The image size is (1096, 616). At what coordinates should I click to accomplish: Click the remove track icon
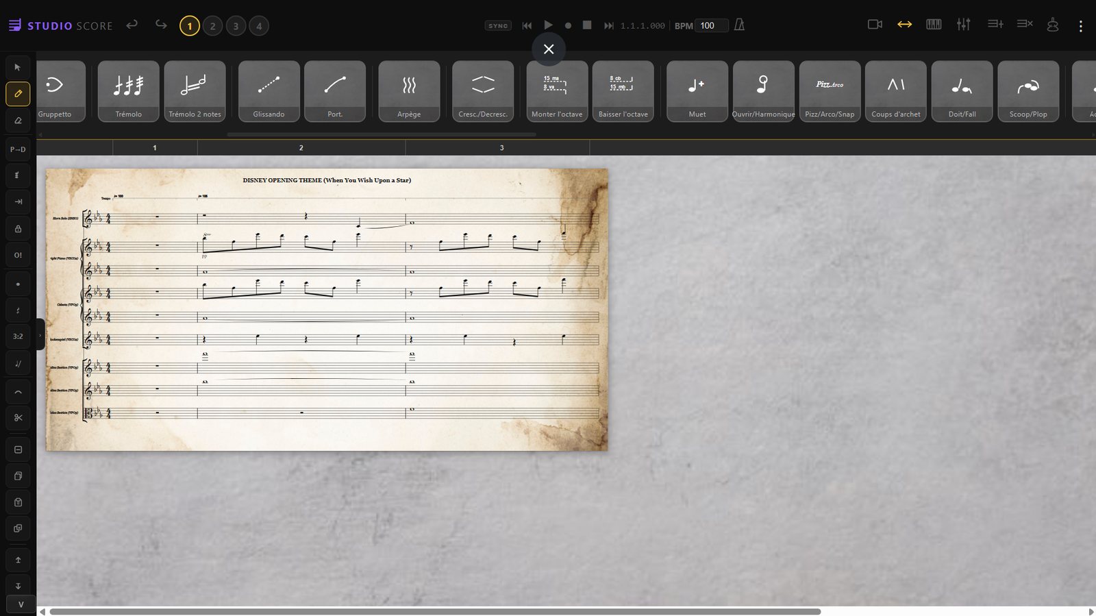[x=1025, y=25]
